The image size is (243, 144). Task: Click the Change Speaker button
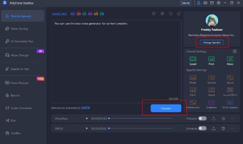point(212,42)
